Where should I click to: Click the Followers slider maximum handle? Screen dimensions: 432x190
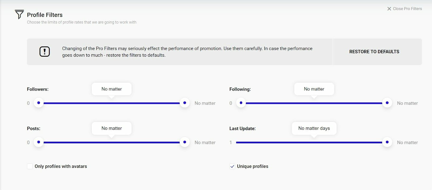[x=185, y=103]
